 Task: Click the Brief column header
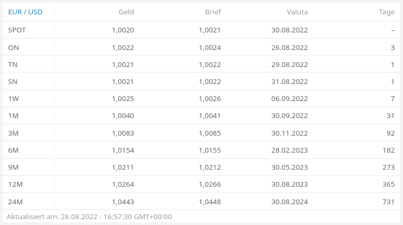click(x=213, y=12)
